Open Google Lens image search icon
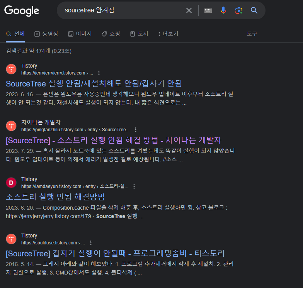 tap(239, 10)
